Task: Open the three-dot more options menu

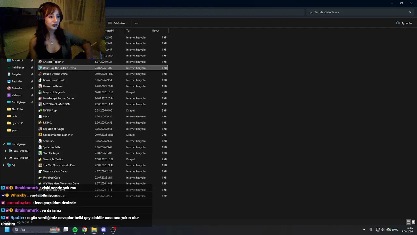Action: point(137,23)
